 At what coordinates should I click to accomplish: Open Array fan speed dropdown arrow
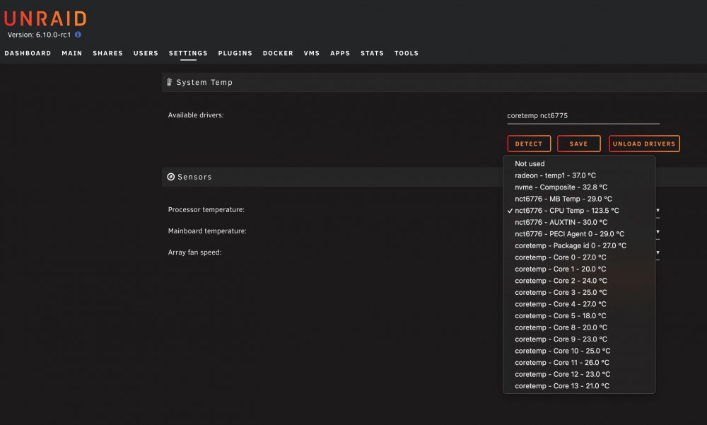pyautogui.click(x=658, y=252)
